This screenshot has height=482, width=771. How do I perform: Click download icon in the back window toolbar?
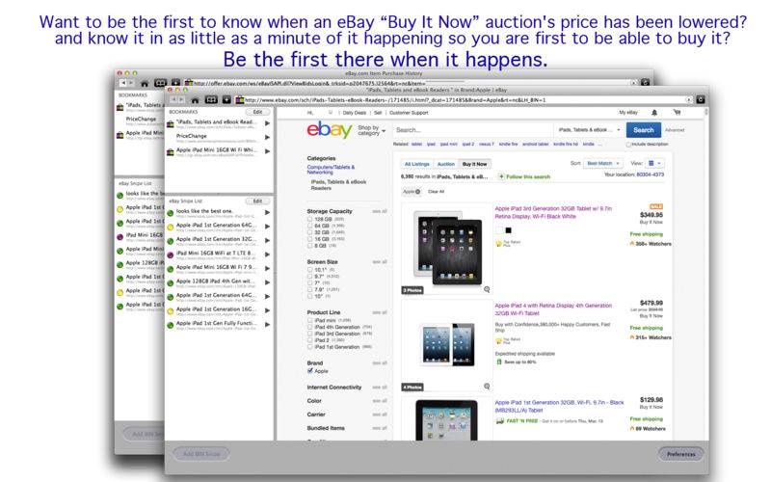point(175,83)
